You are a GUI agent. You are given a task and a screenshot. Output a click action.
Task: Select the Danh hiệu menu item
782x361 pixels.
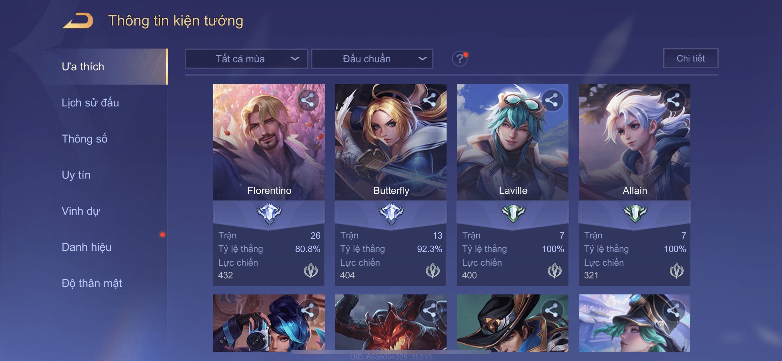pyautogui.click(x=86, y=247)
